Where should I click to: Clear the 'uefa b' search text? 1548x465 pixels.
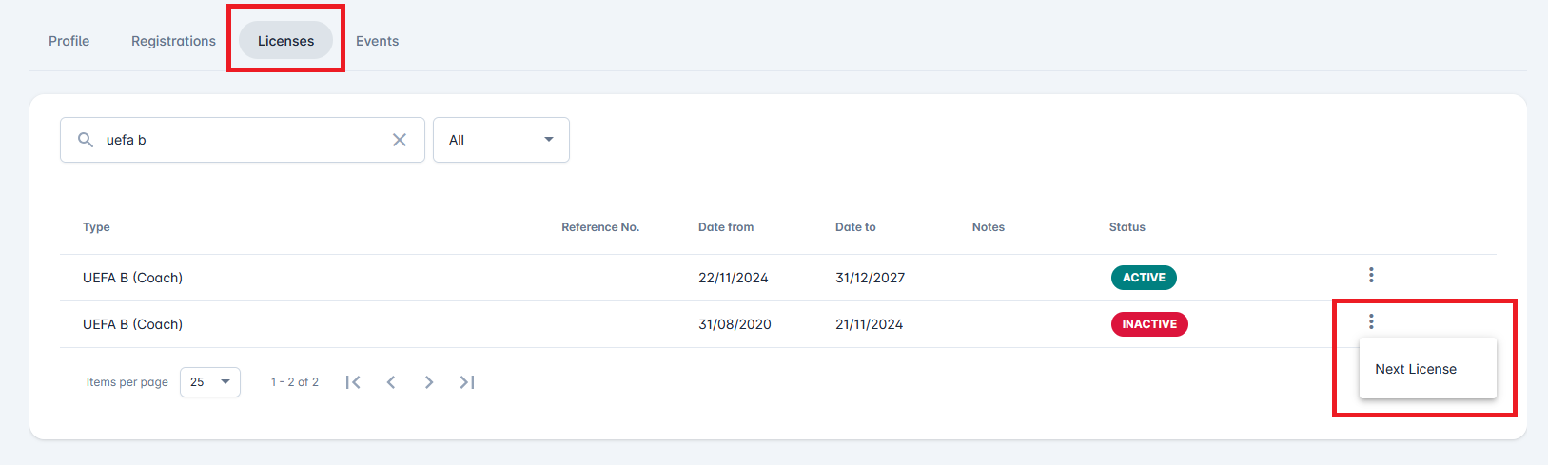(400, 140)
